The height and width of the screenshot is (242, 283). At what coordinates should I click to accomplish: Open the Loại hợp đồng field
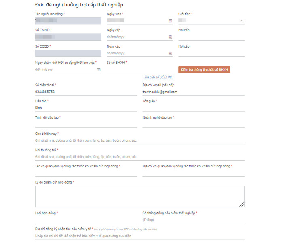tap(86, 220)
